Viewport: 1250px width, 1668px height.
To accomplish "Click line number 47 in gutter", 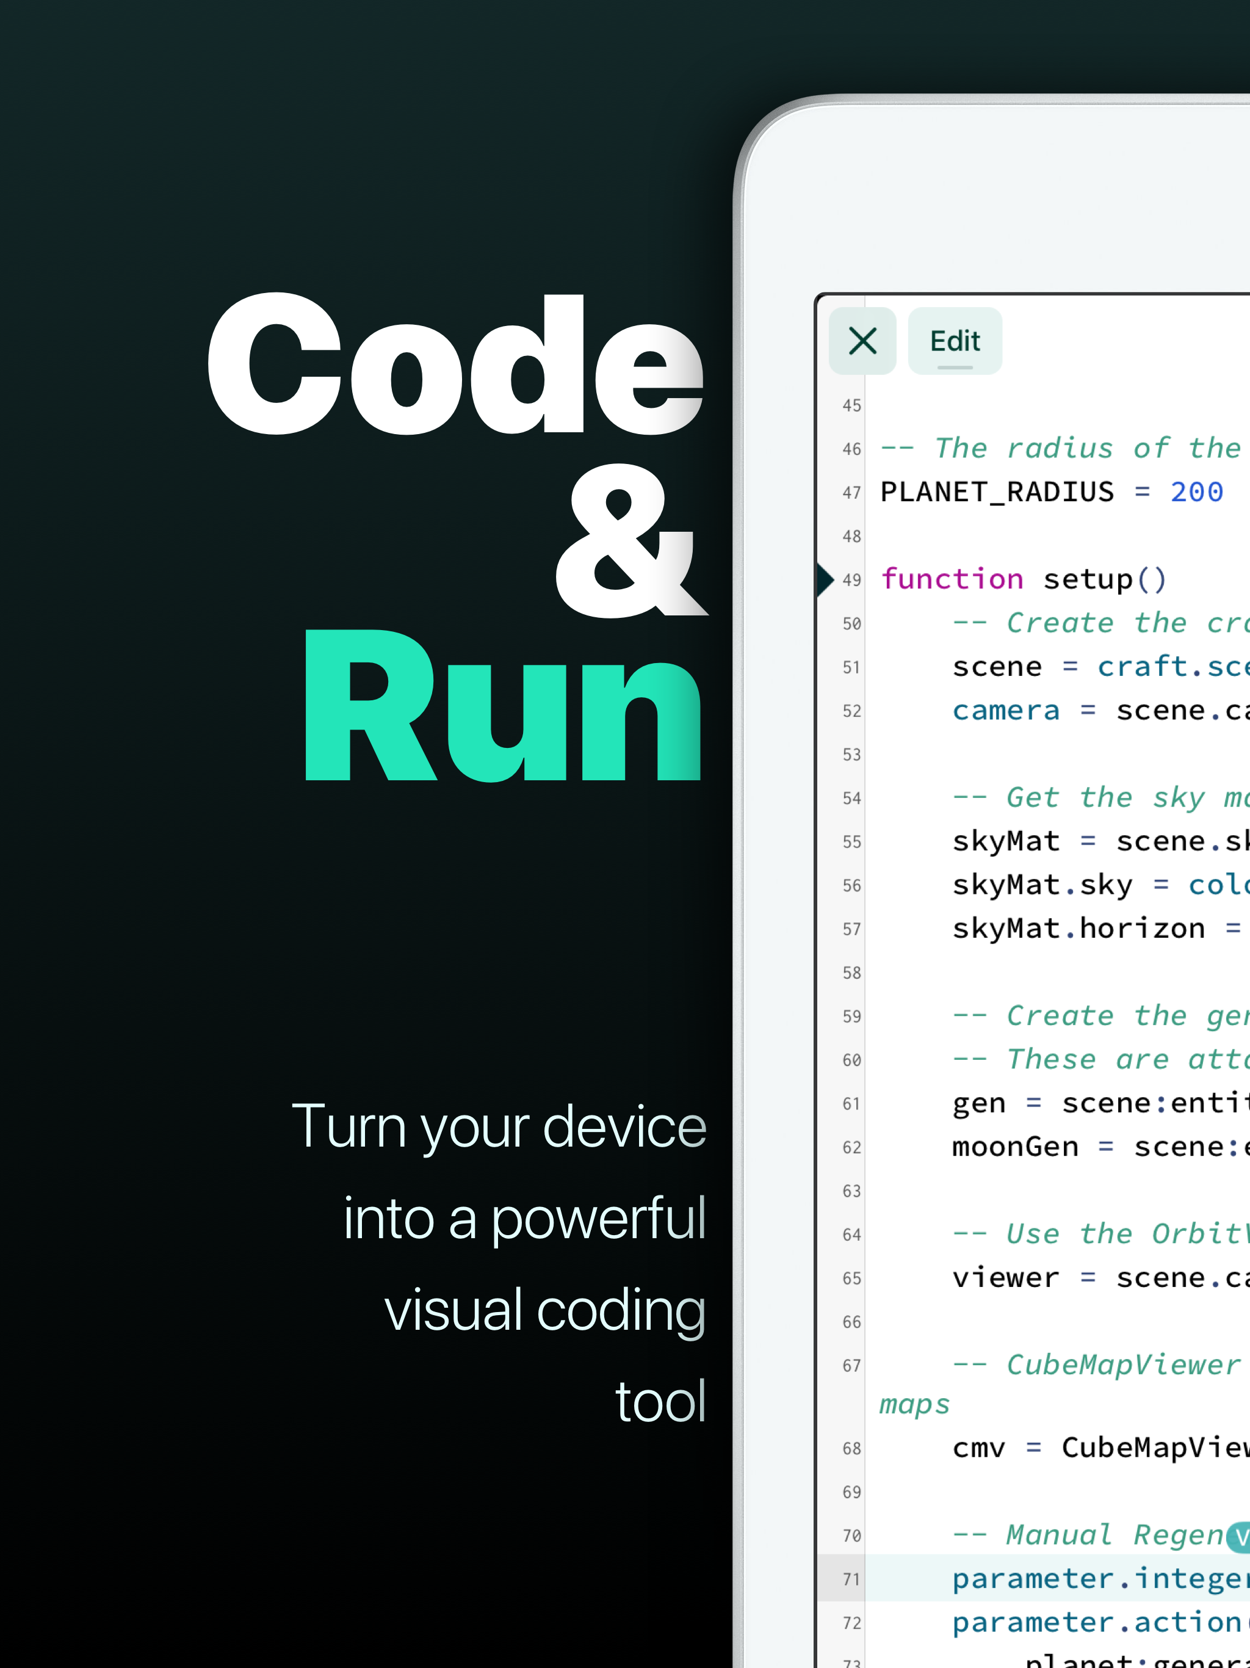I will 851,493.
